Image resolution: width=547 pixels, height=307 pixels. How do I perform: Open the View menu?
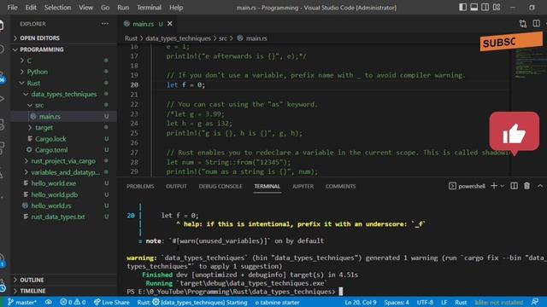coord(85,8)
